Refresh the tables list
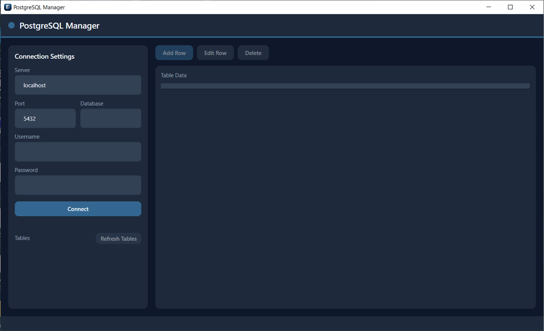This screenshot has width=544, height=331. [x=118, y=238]
